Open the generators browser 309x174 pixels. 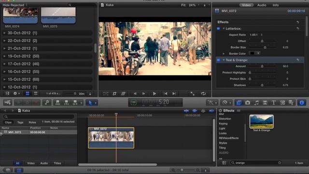tap(282, 102)
